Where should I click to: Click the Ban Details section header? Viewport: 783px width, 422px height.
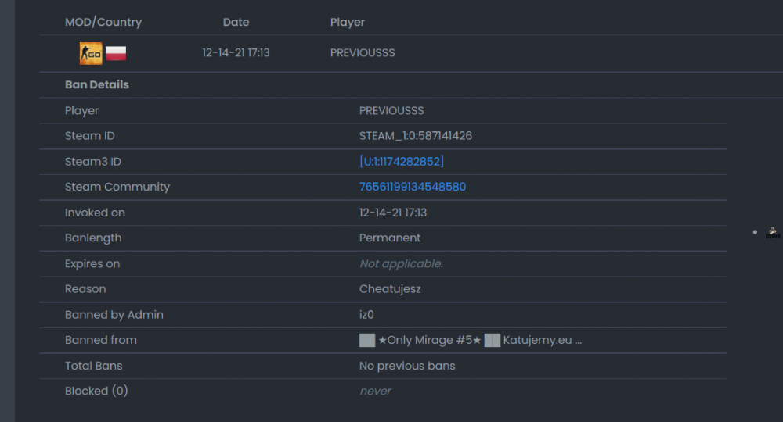pos(97,84)
